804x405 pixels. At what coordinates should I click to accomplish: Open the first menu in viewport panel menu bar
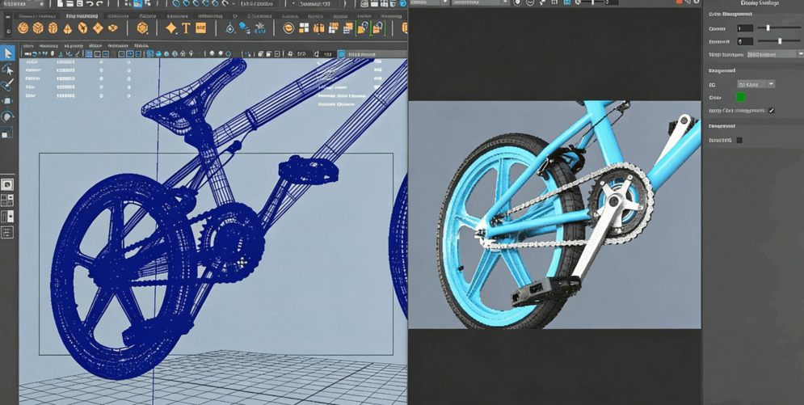(30, 46)
